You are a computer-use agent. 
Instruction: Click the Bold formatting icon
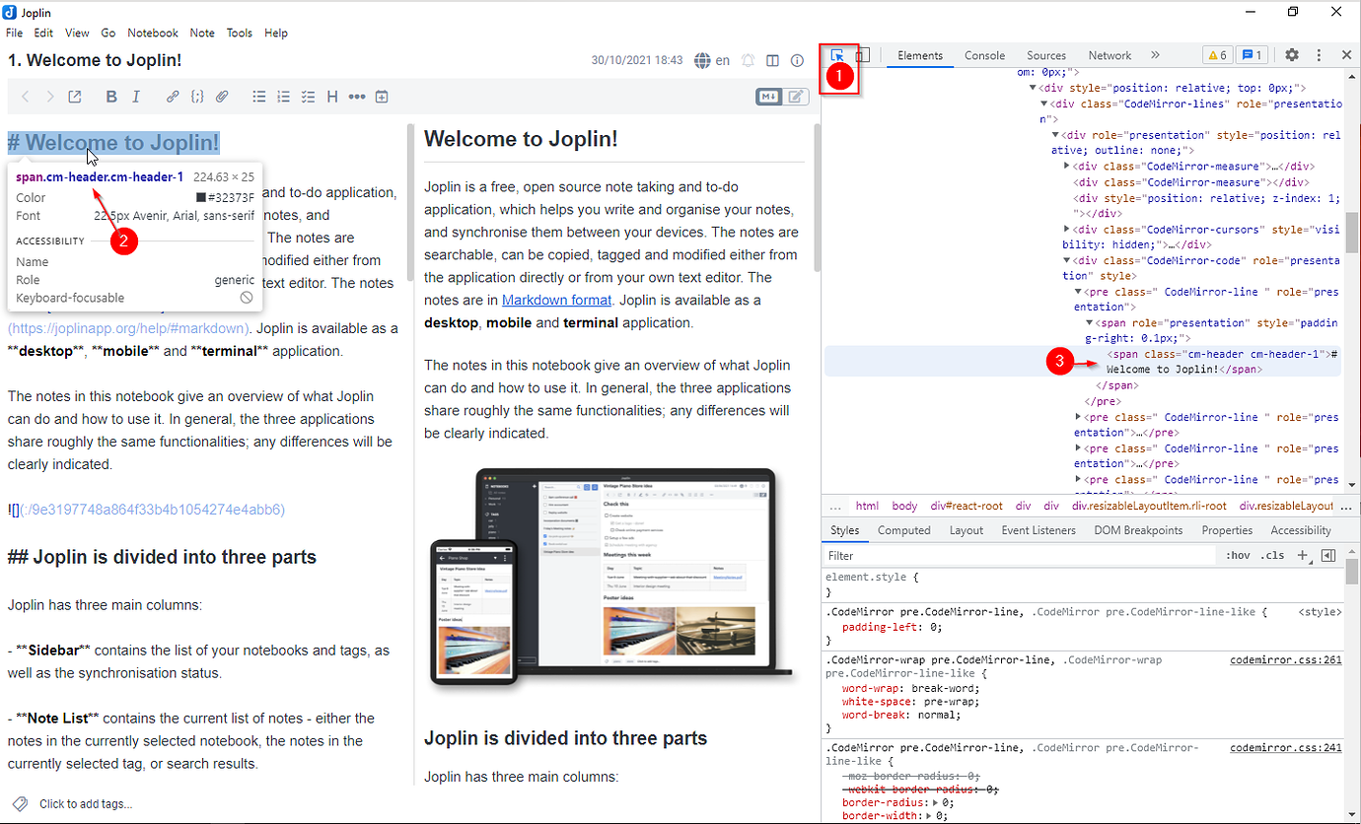pos(111,97)
